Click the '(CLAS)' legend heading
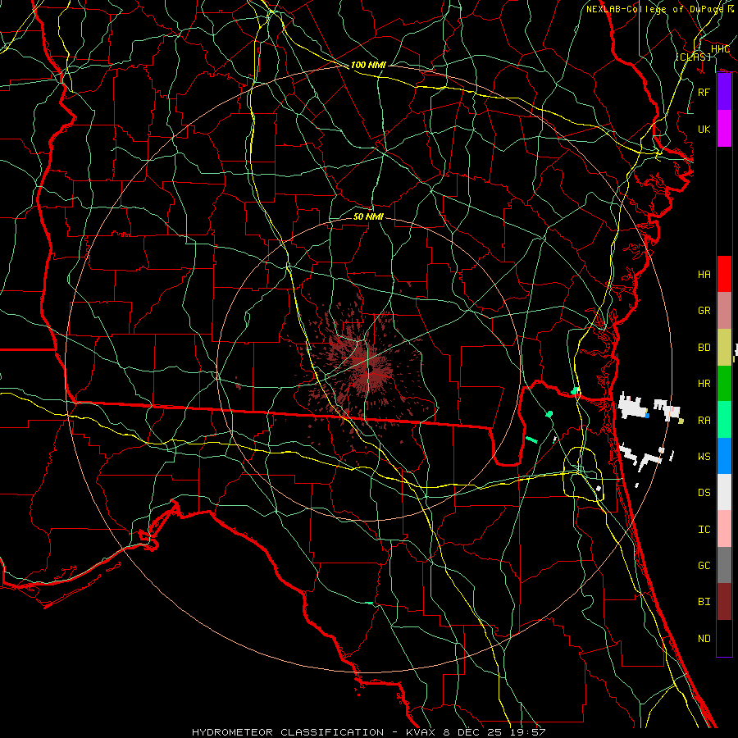The image size is (738, 738). coord(693,57)
